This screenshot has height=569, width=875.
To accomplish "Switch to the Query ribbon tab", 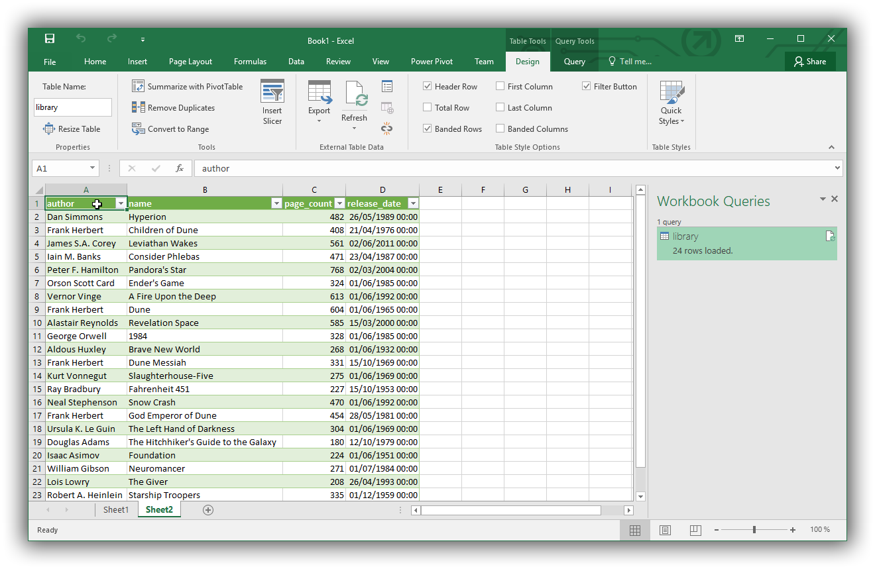I will (574, 61).
